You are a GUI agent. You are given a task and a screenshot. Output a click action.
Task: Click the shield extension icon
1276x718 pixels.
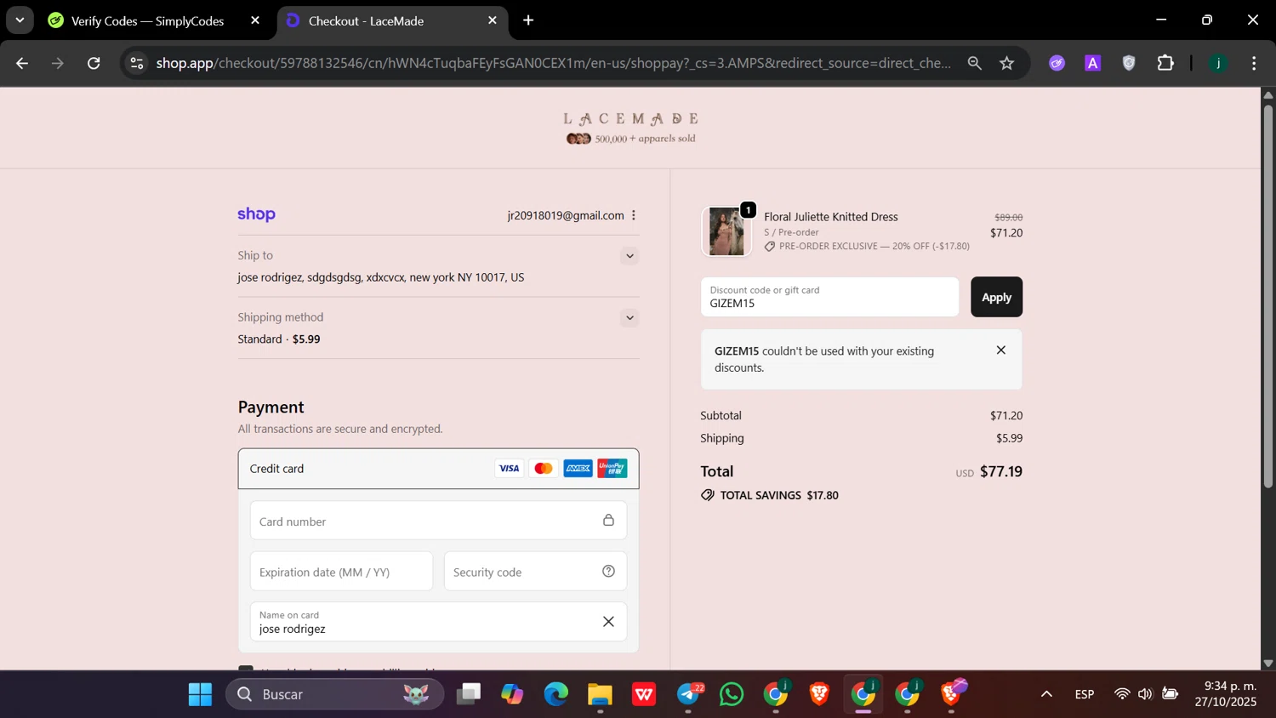(1129, 63)
